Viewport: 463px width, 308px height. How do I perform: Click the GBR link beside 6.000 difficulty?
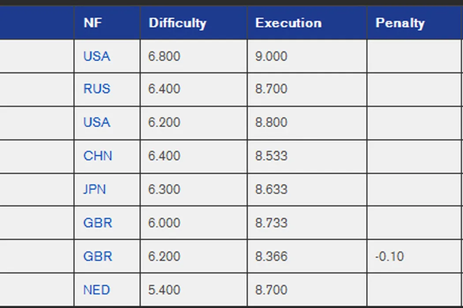tap(97, 223)
